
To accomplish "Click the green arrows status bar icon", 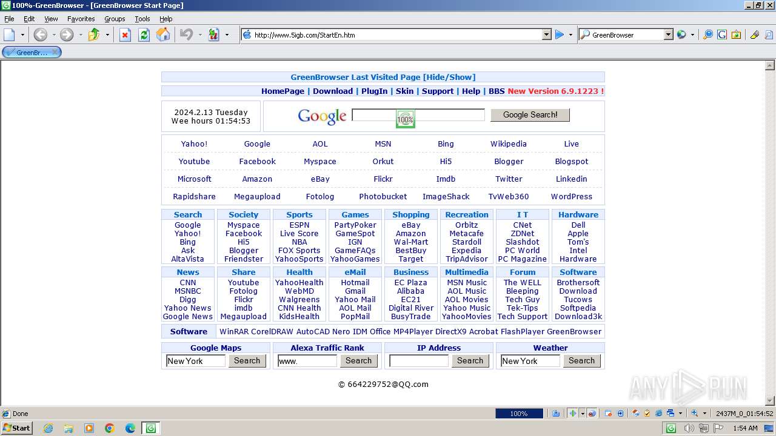I will coord(572,414).
